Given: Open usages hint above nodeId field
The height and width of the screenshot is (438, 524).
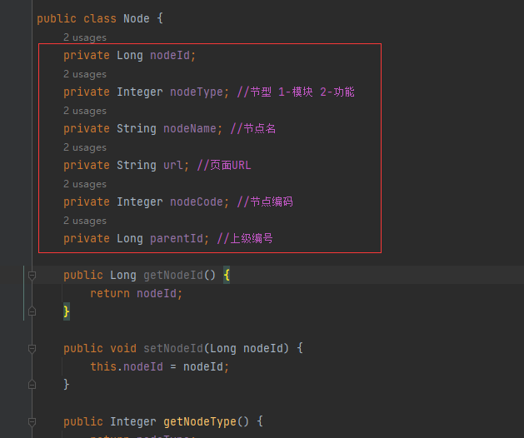Looking at the screenshot, I should tap(84, 37).
